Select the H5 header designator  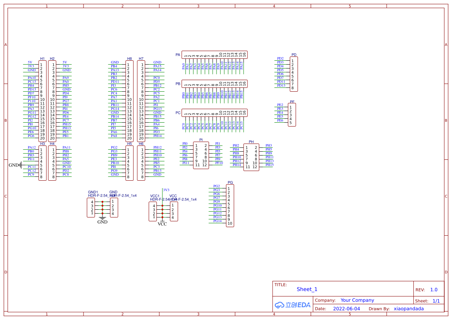tap(130, 144)
